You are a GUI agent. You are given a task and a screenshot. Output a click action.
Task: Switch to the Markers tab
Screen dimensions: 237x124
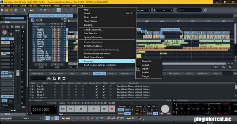124,74
